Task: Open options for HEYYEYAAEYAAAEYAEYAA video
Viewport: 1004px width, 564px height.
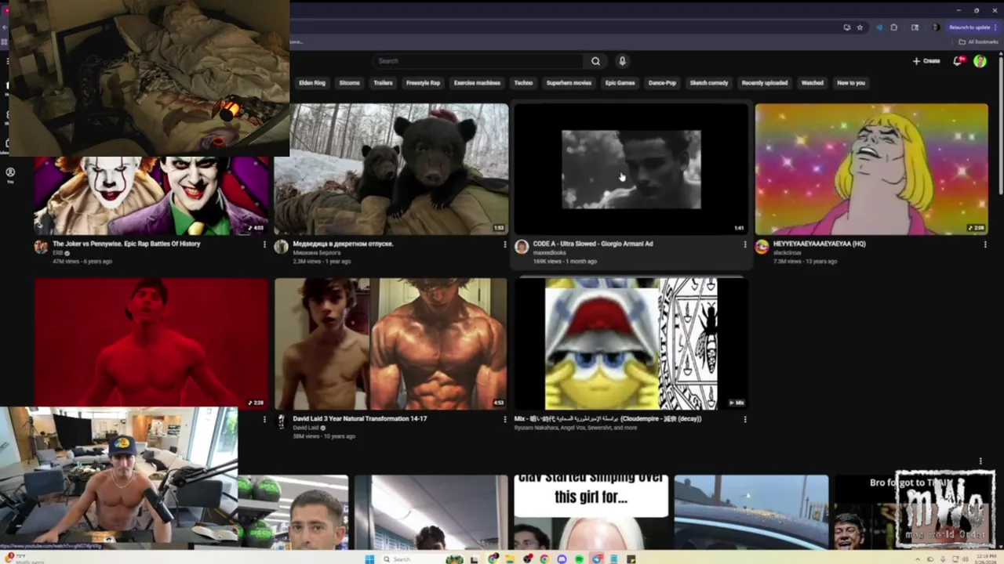Action: click(x=985, y=244)
